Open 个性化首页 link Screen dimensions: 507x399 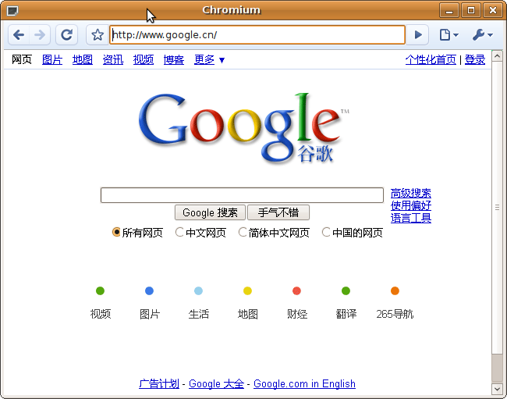(431, 59)
